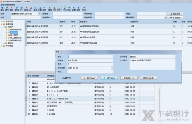Screen dimensions: 192x124
Task: Click the 保存(Ctrl+S) button
Action: click(x=129, y=78)
